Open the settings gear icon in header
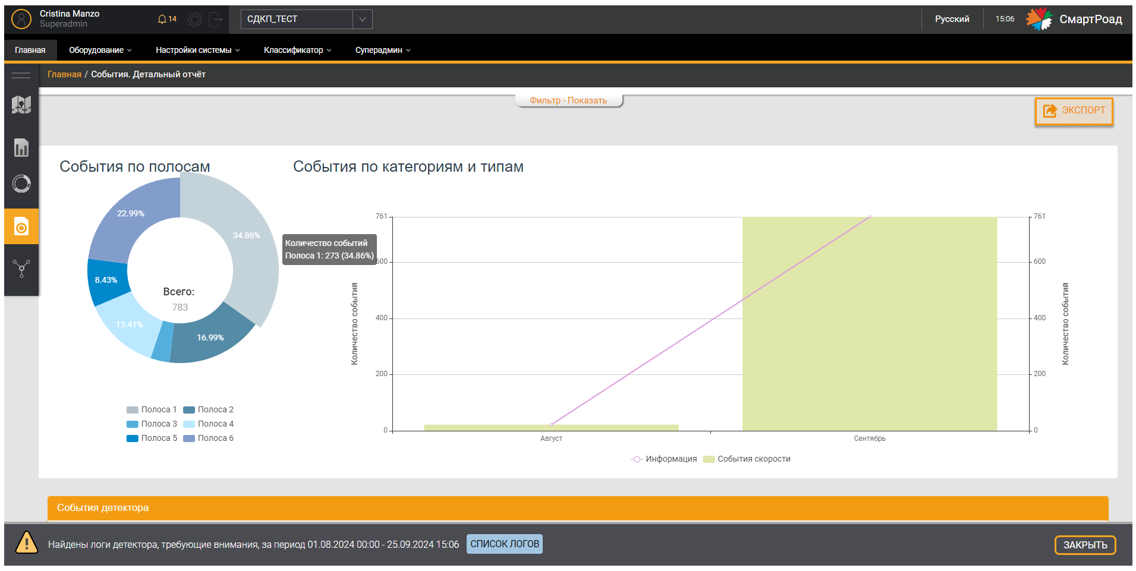The height and width of the screenshot is (571, 1136). click(x=194, y=20)
